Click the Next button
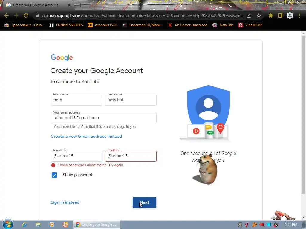The image size is (306, 229). pyautogui.click(x=144, y=202)
